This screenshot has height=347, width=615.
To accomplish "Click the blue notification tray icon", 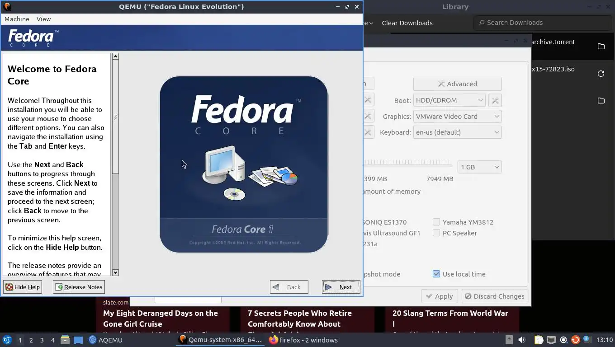I will (587, 339).
